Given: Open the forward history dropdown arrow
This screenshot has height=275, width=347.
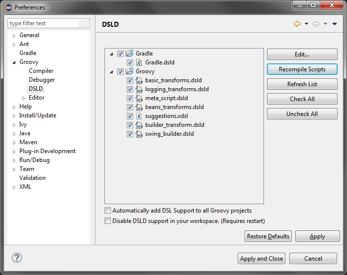Looking at the screenshot, I should click(325, 24).
